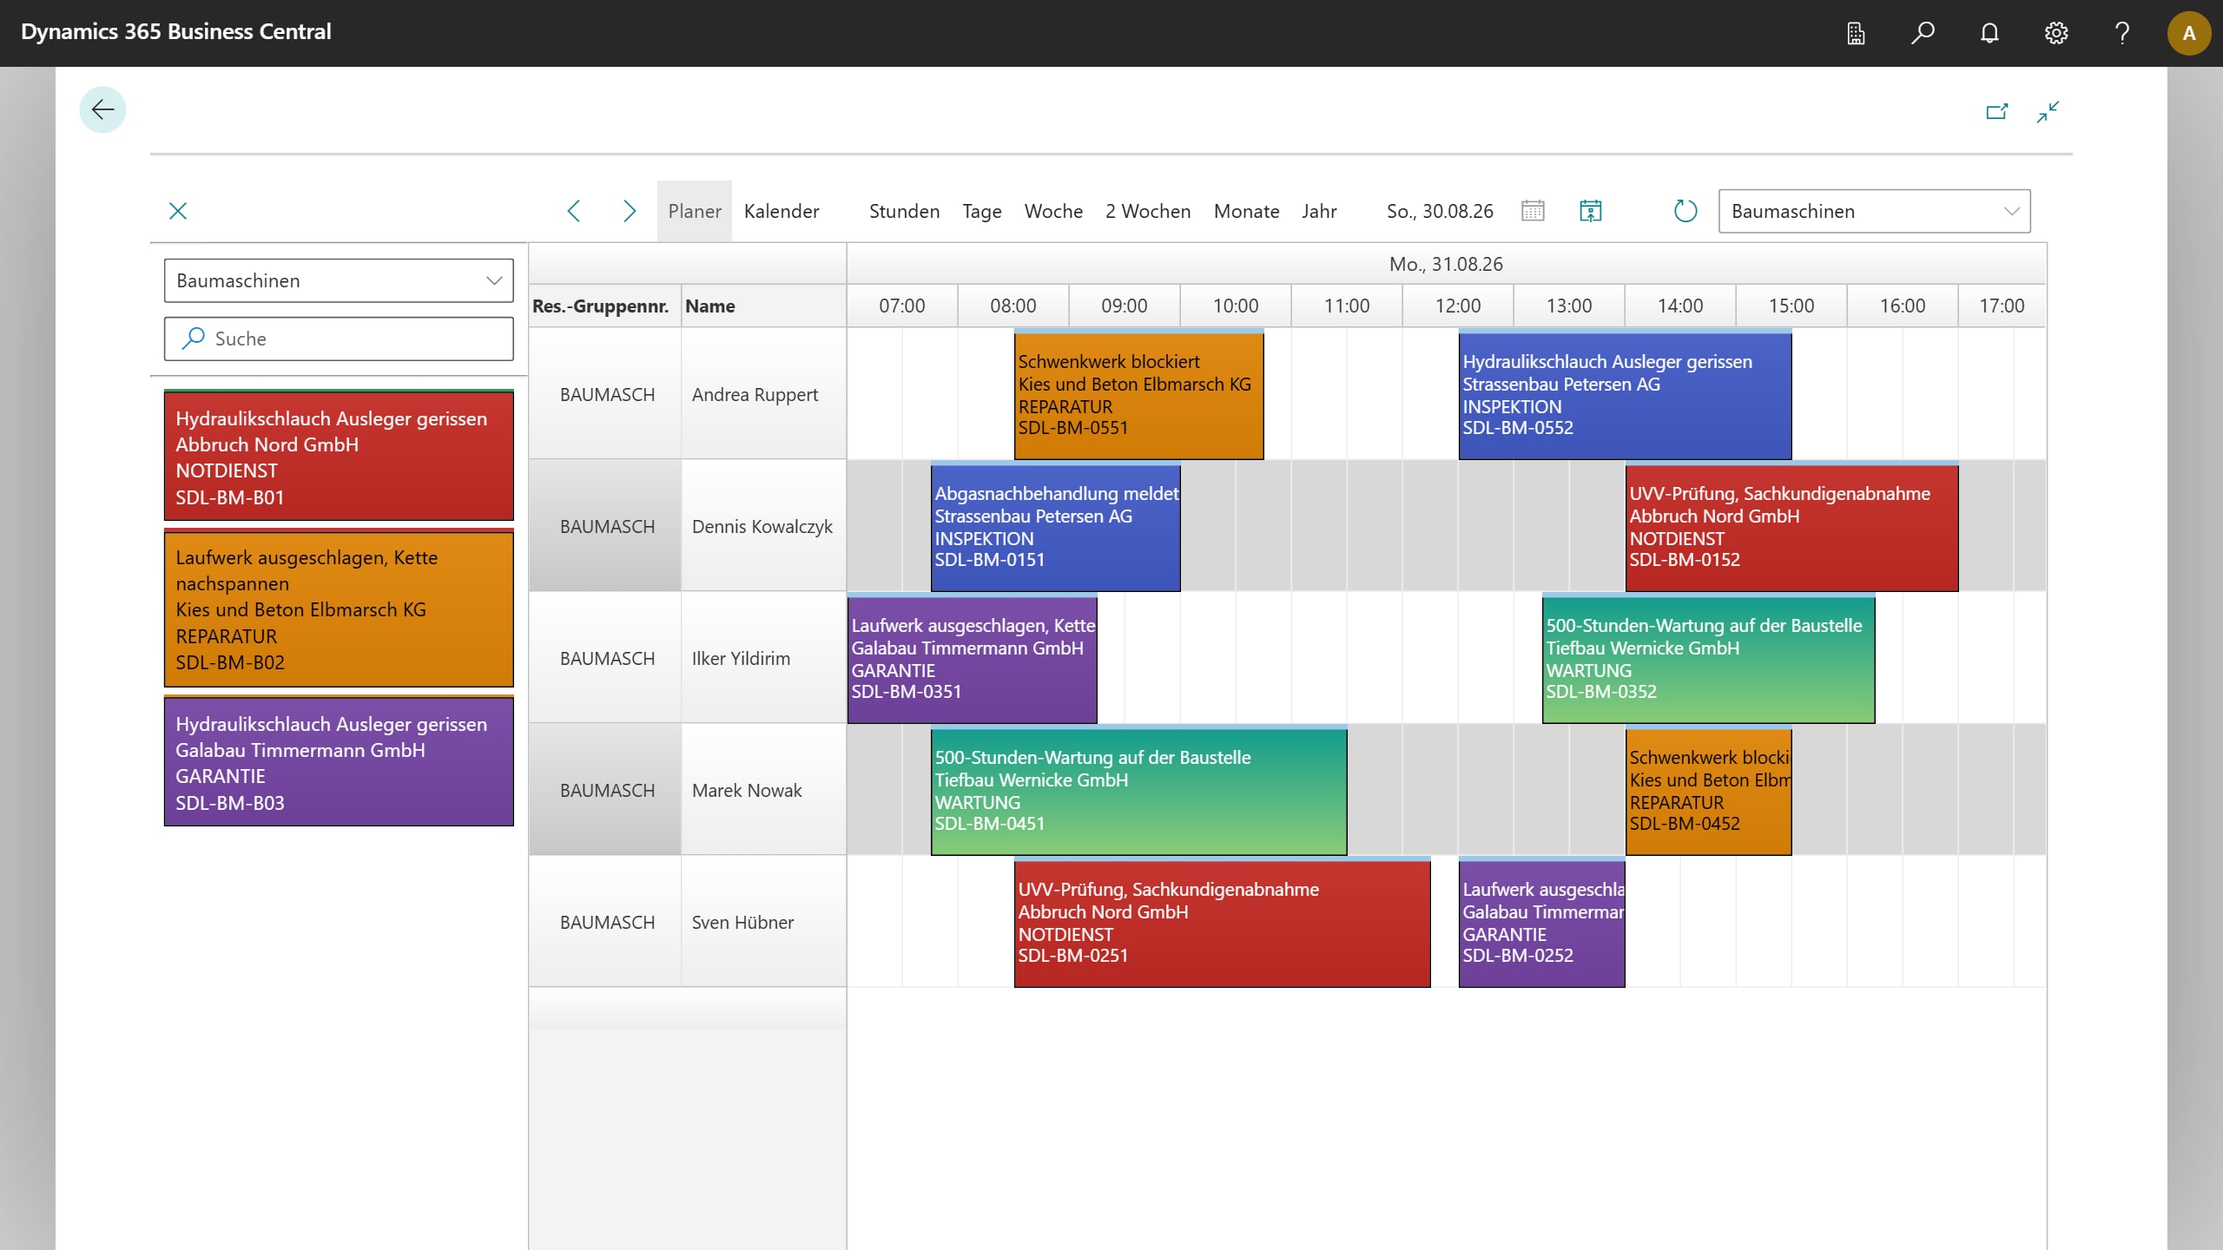This screenshot has height=1250, width=2223.
Task: Select the Monate time scale
Action: click(x=1246, y=211)
